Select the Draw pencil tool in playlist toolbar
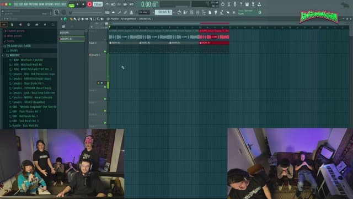 tap(71, 19)
